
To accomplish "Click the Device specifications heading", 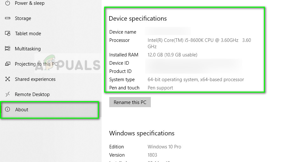I will (138, 18).
